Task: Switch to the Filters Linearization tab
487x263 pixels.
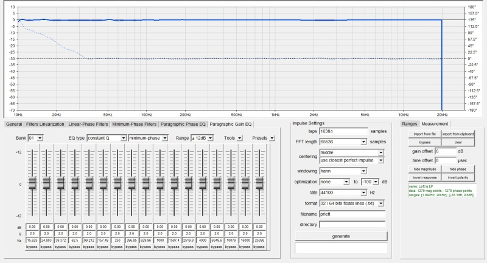Action: click(x=45, y=124)
